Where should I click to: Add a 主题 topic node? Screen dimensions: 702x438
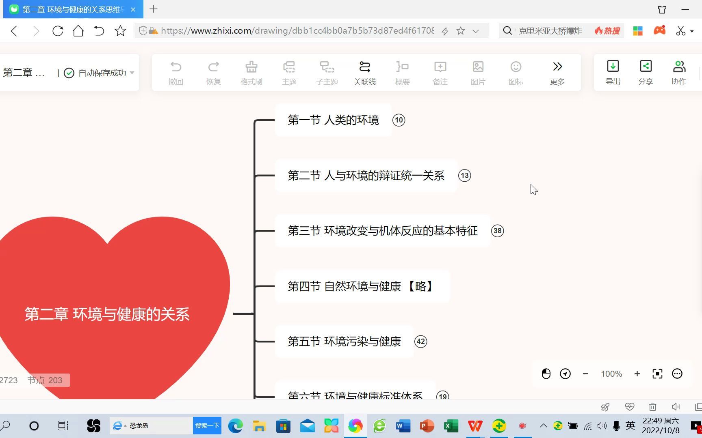(289, 73)
